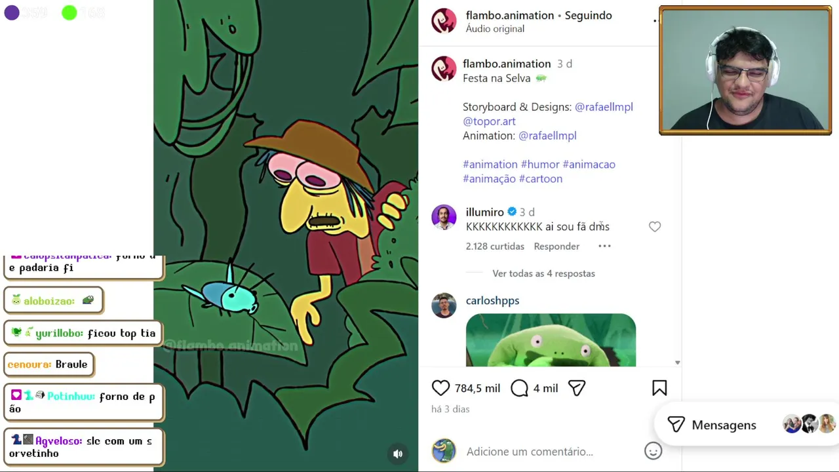The height and width of the screenshot is (472, 839).
Task: Open the @rafaellmpl mention after Animation
Action: click(x=547, y=136)
